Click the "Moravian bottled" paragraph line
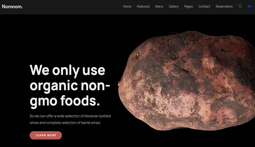The image size is (255, 147). click(70, 116)
